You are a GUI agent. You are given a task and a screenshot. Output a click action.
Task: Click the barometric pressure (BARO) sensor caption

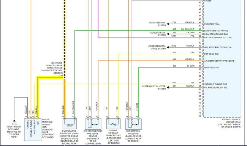pyautogui.click(x=133, y=136)
